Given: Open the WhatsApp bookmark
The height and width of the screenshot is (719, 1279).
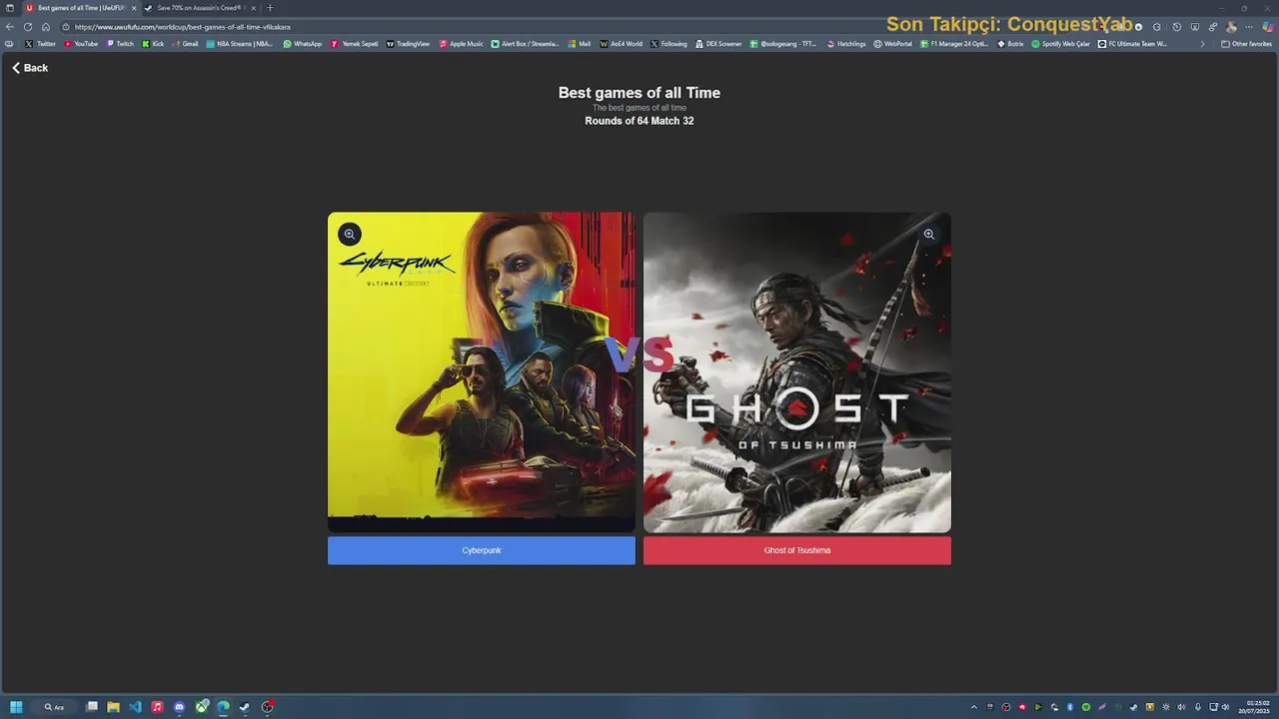Looking at the screenshot, I should tap(303, 44).
